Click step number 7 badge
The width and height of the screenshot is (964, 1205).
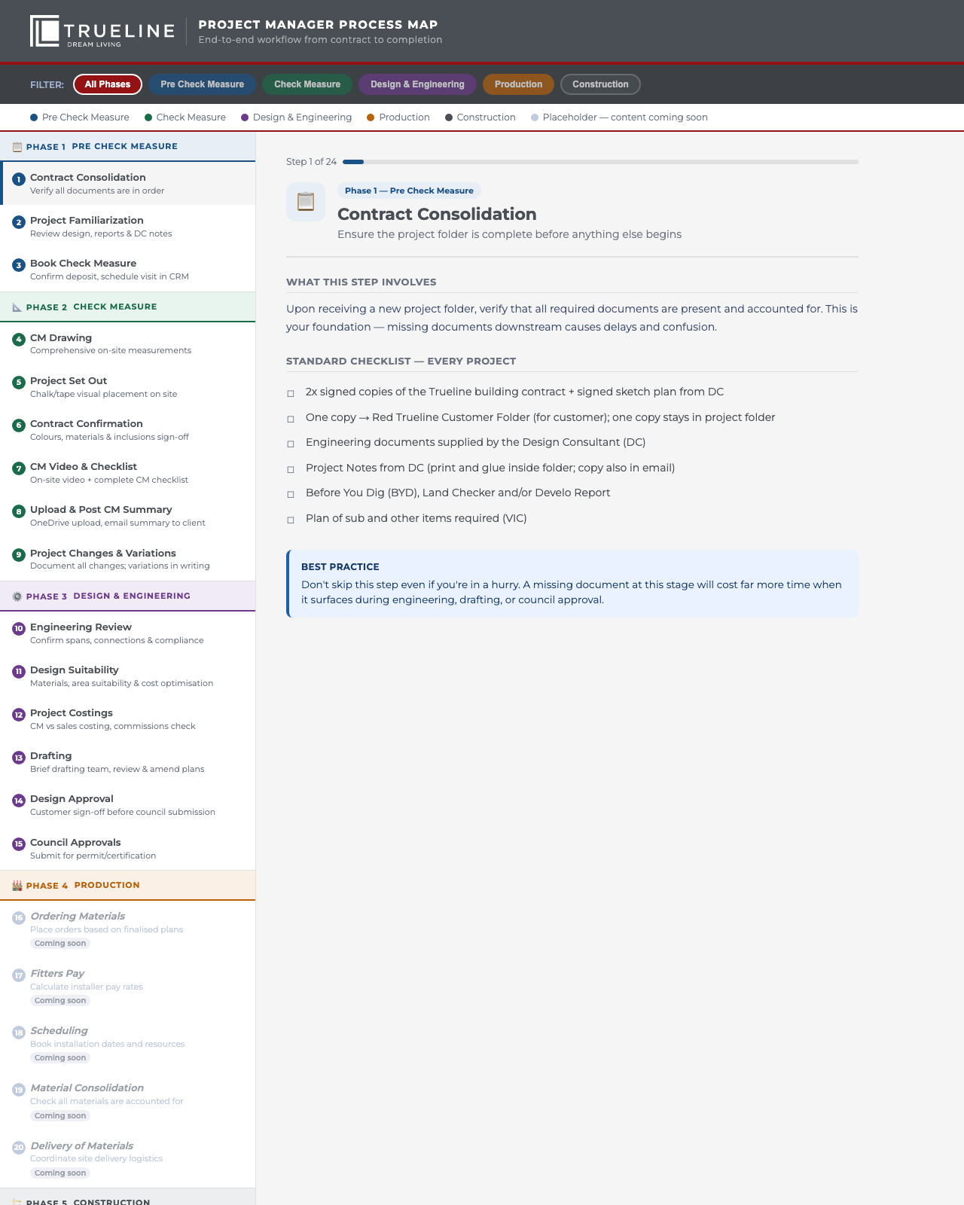[19, 468]
